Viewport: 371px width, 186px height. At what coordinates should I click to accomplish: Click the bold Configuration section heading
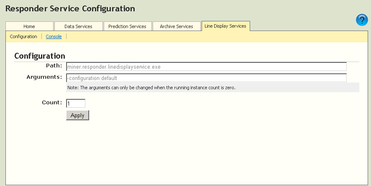[40, 56]
